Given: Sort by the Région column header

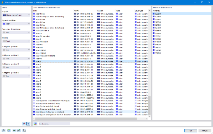Looking at the screenshot, I should click(x=106, y=11).
